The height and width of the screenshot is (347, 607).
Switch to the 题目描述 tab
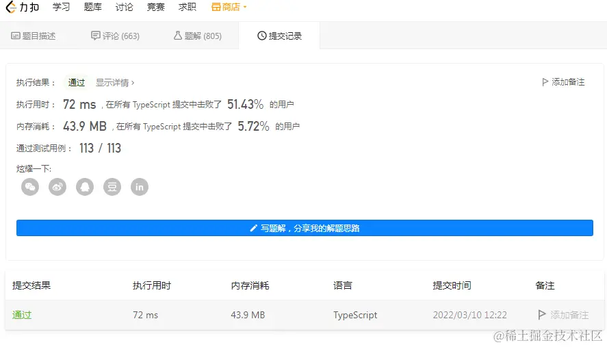pyautogui.click(x=34, y=36)
